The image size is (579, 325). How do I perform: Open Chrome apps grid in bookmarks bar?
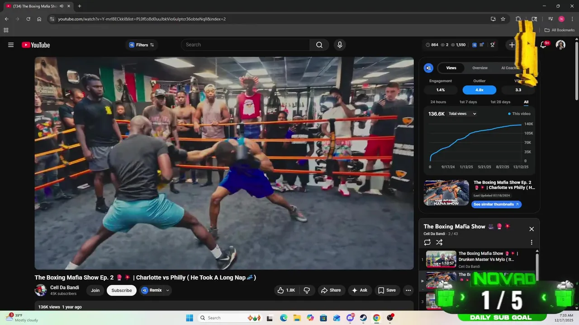[6, 30]
